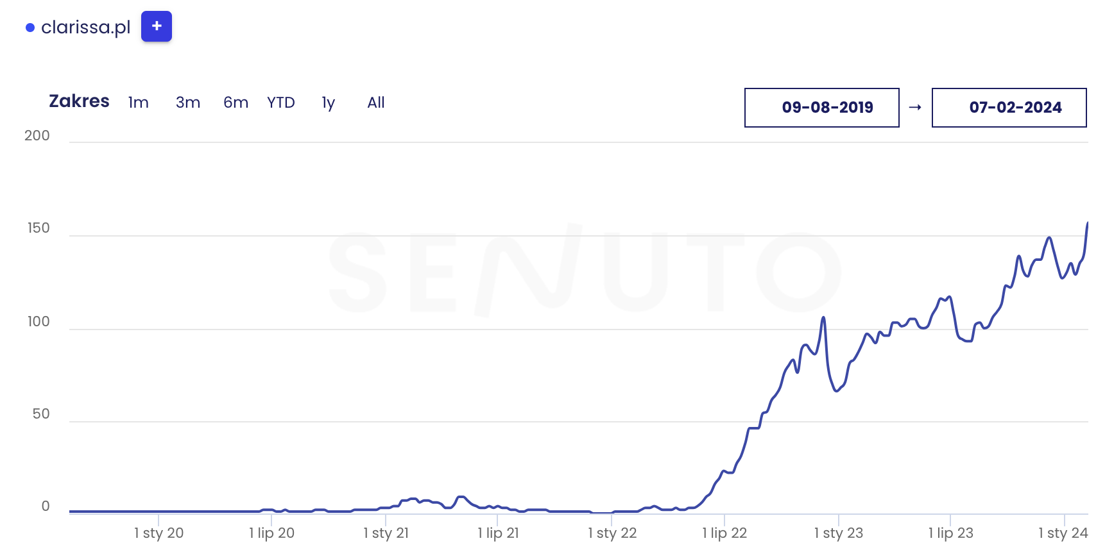
Task: Click the 1 sty 22 axis label
Action: pos(613,533)
